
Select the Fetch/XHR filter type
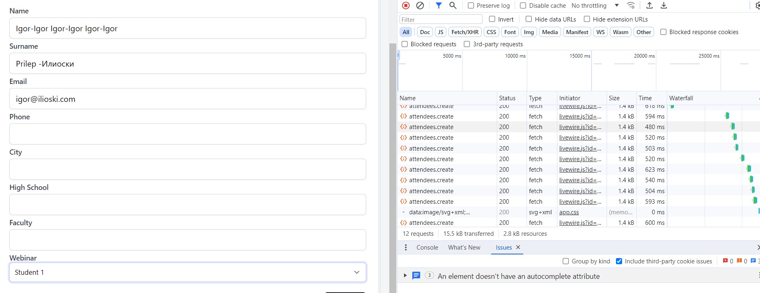[465, 32]
